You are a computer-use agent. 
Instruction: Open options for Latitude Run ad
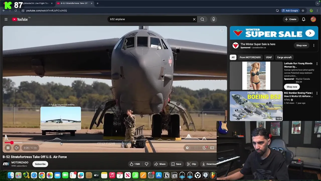tap(317, 64)
